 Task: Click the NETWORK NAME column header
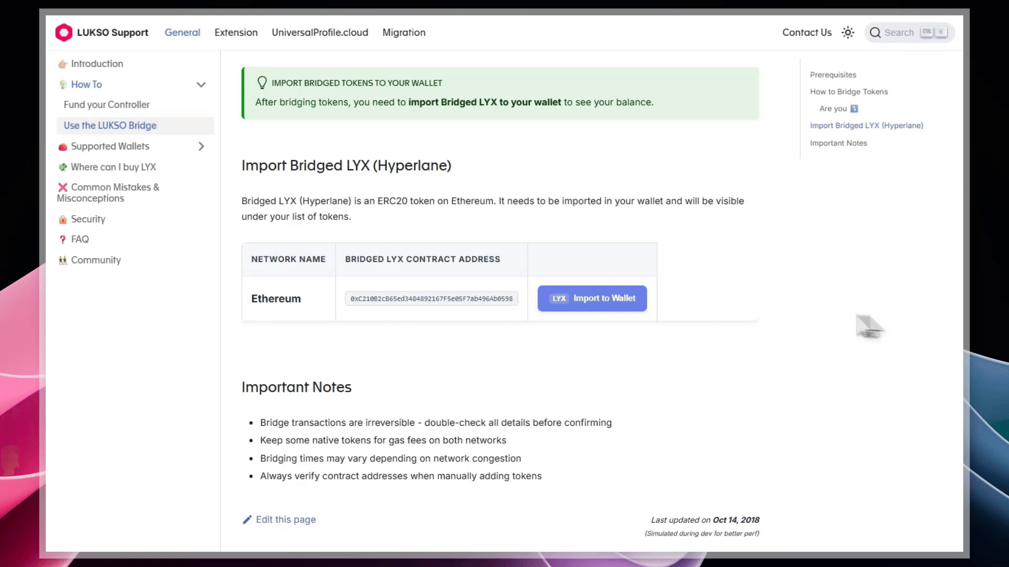tap(289, 259)
